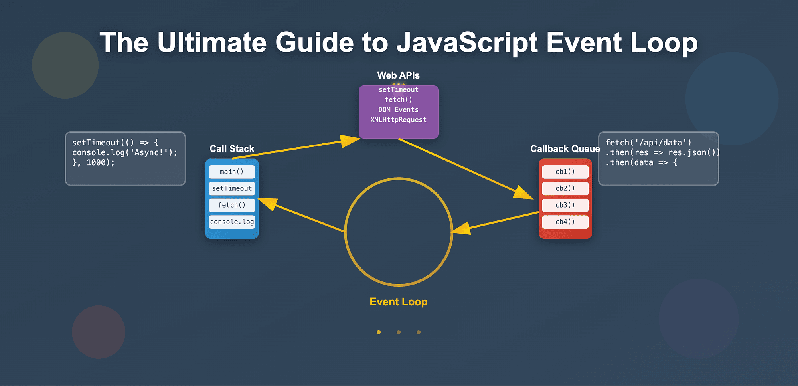Click DOM Events in the Web APIs panel
Viewport: 798px width, 386px height.
click(398, 109)
